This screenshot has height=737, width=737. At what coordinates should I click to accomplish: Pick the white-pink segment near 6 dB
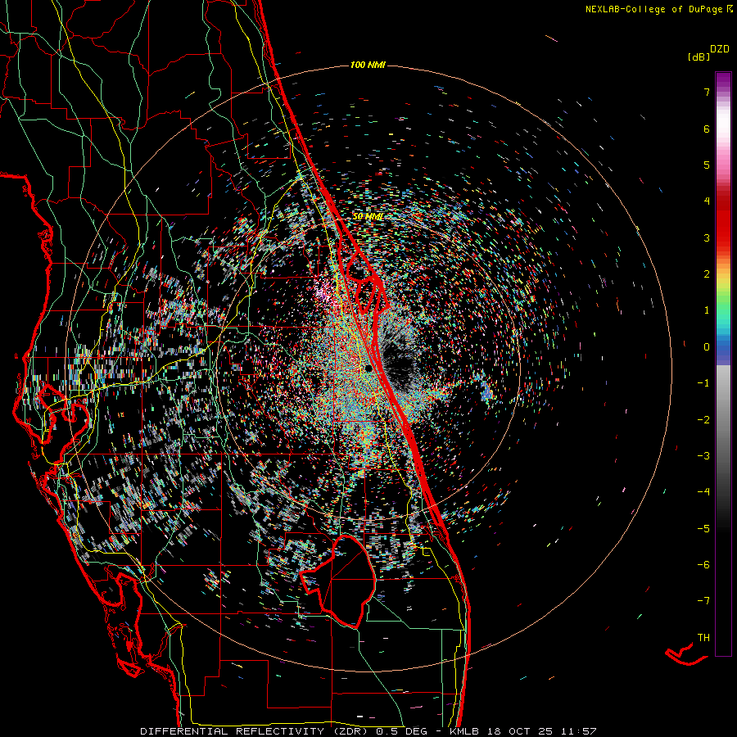pos(723,129)
